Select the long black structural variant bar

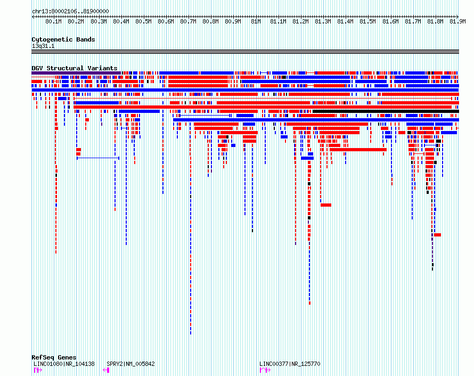click(x=386, y=111)
